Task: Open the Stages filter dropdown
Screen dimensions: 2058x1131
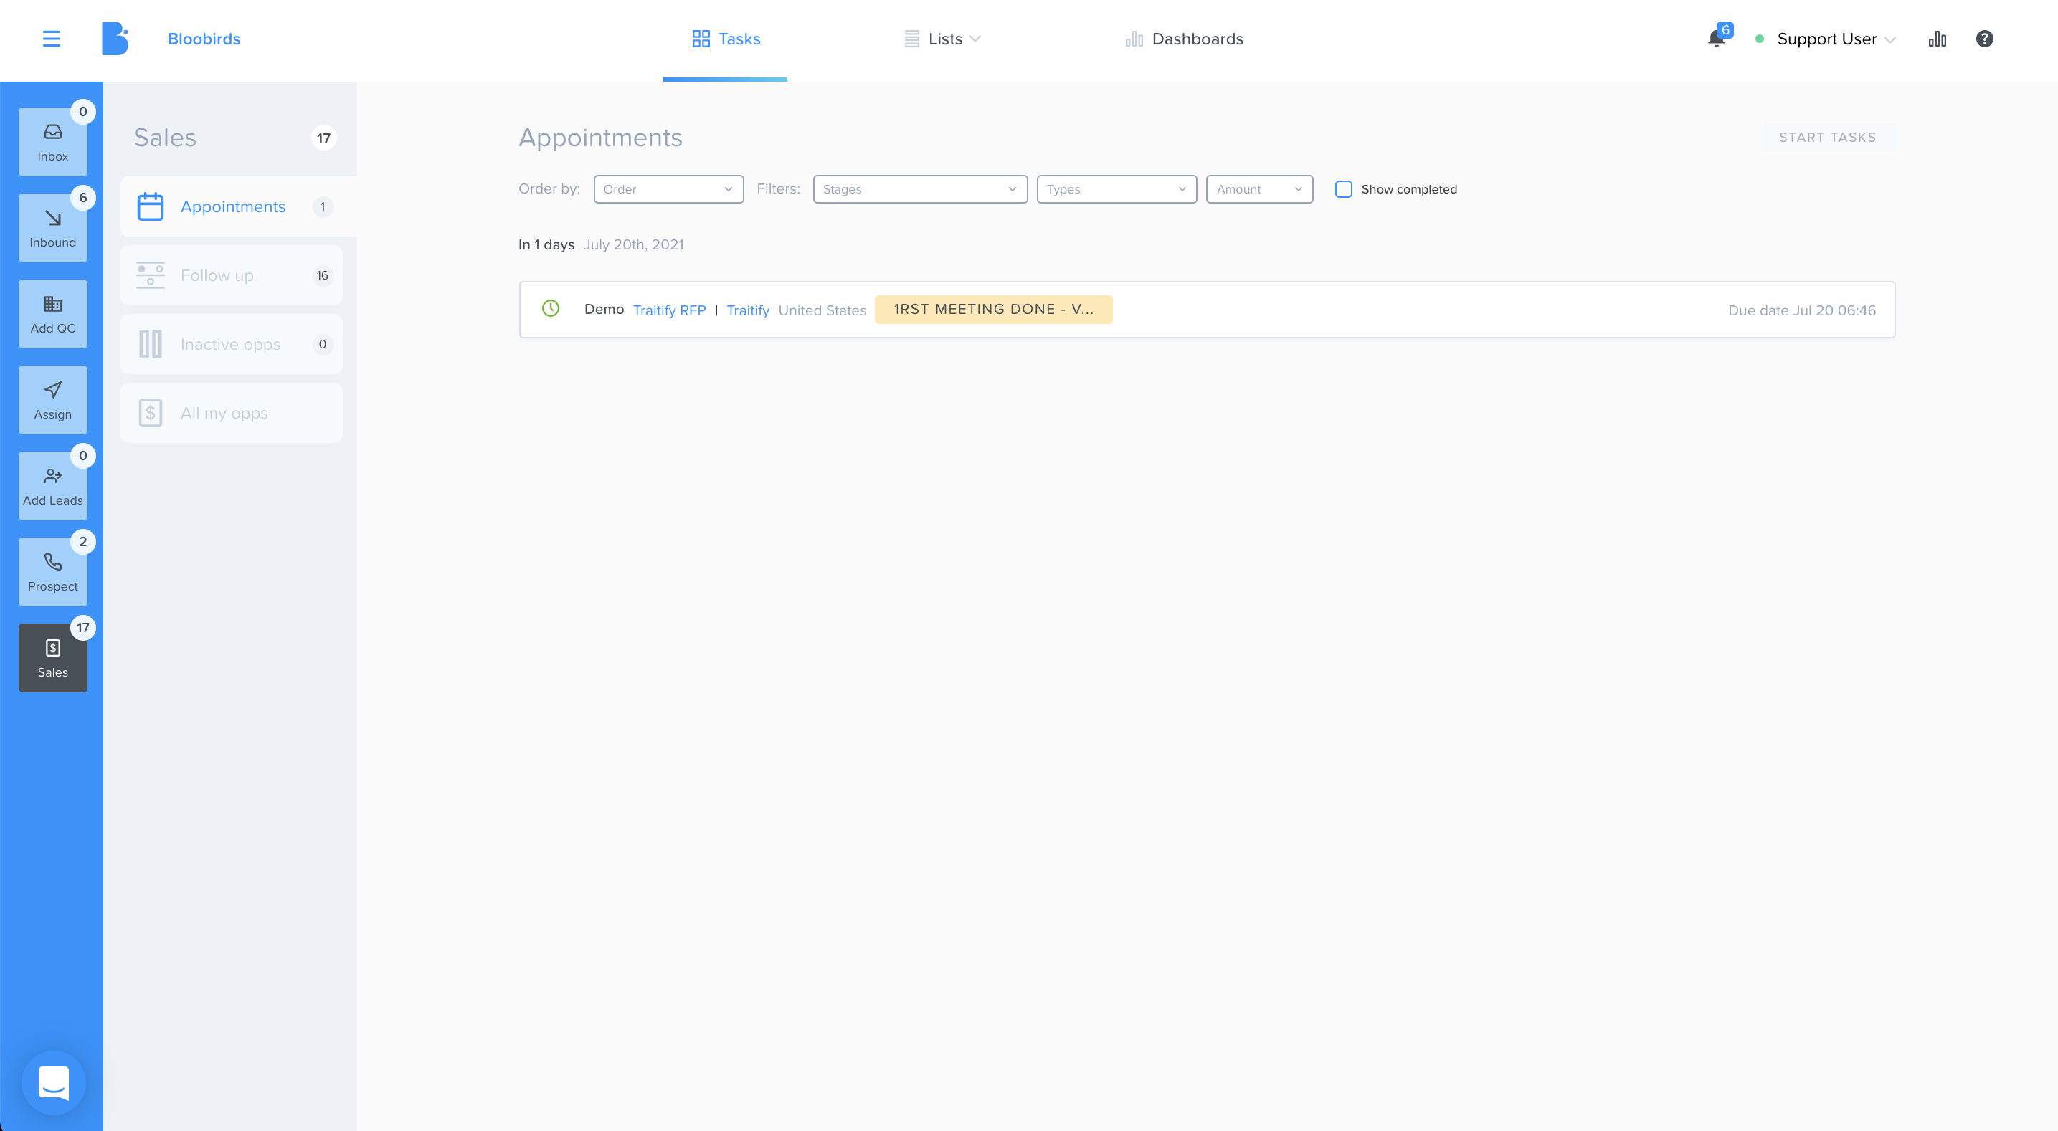Action: (919, 189)
